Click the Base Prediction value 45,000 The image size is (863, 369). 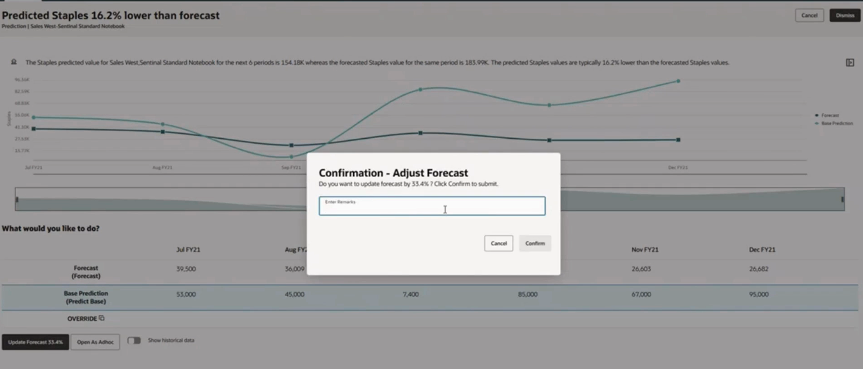295,294
